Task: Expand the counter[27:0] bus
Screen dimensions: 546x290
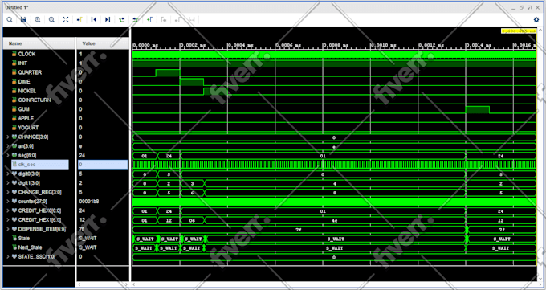Action: pos(8,202)
